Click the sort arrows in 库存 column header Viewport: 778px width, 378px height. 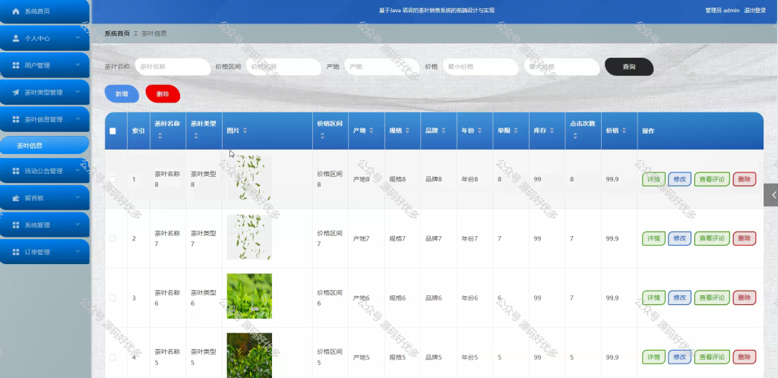click(x=552, y=131)
